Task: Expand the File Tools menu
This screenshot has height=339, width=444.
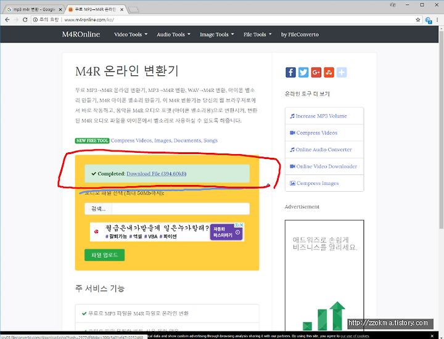Action: (x=257, y=35)
